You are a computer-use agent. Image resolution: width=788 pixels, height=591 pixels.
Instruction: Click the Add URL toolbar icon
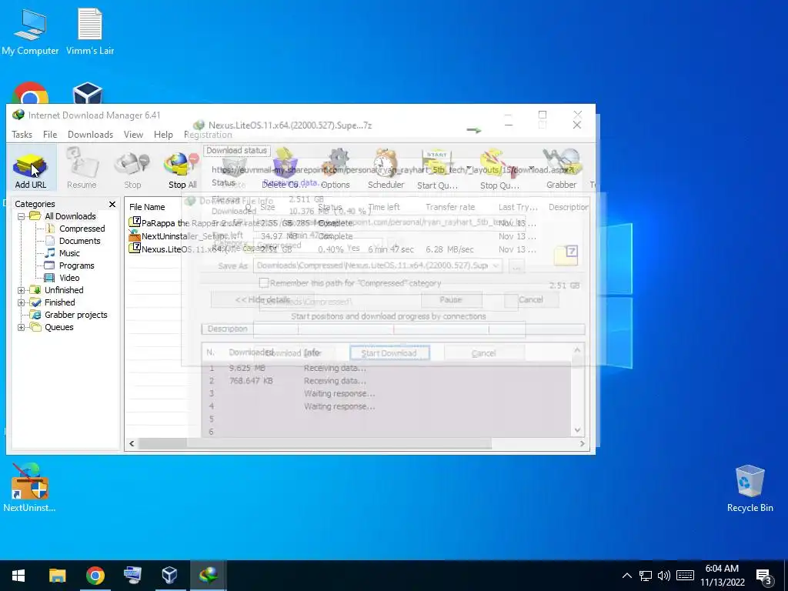coord(31,169)
